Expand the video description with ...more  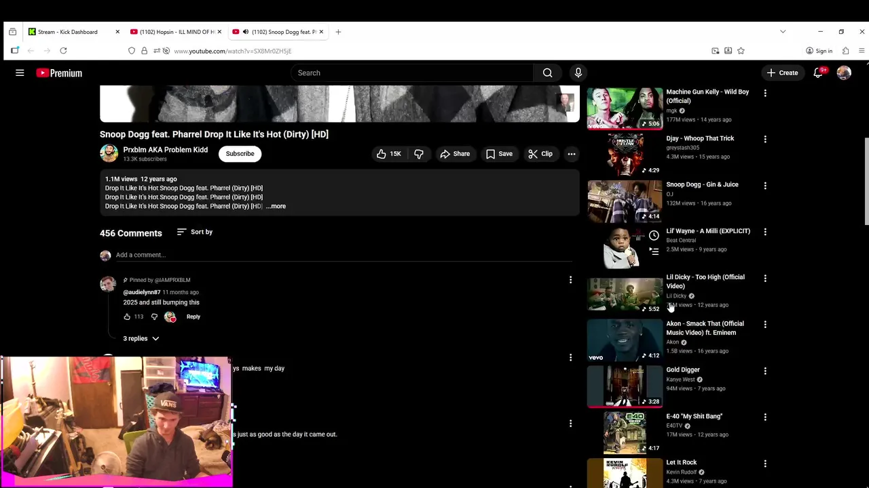click(x=276, y=206)
